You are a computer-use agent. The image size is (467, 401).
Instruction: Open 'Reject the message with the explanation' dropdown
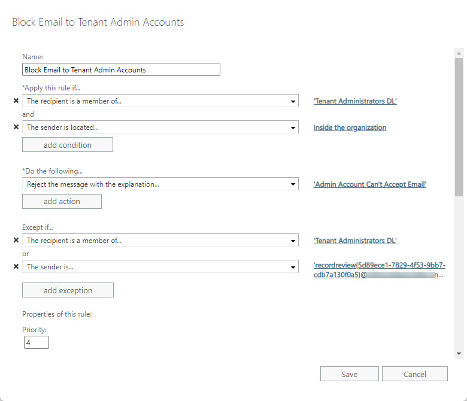pos(160,184)
